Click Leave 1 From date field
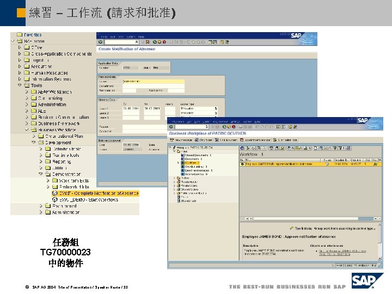This screenshot has height=294, width=392. [131, 108]
